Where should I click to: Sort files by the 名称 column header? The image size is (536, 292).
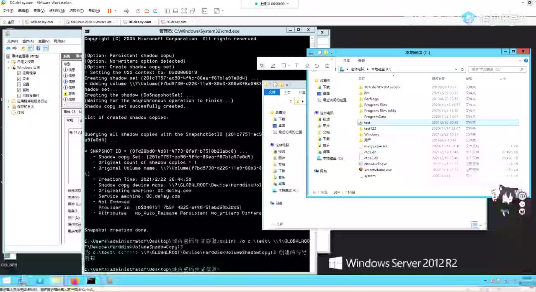coord(362,79)
